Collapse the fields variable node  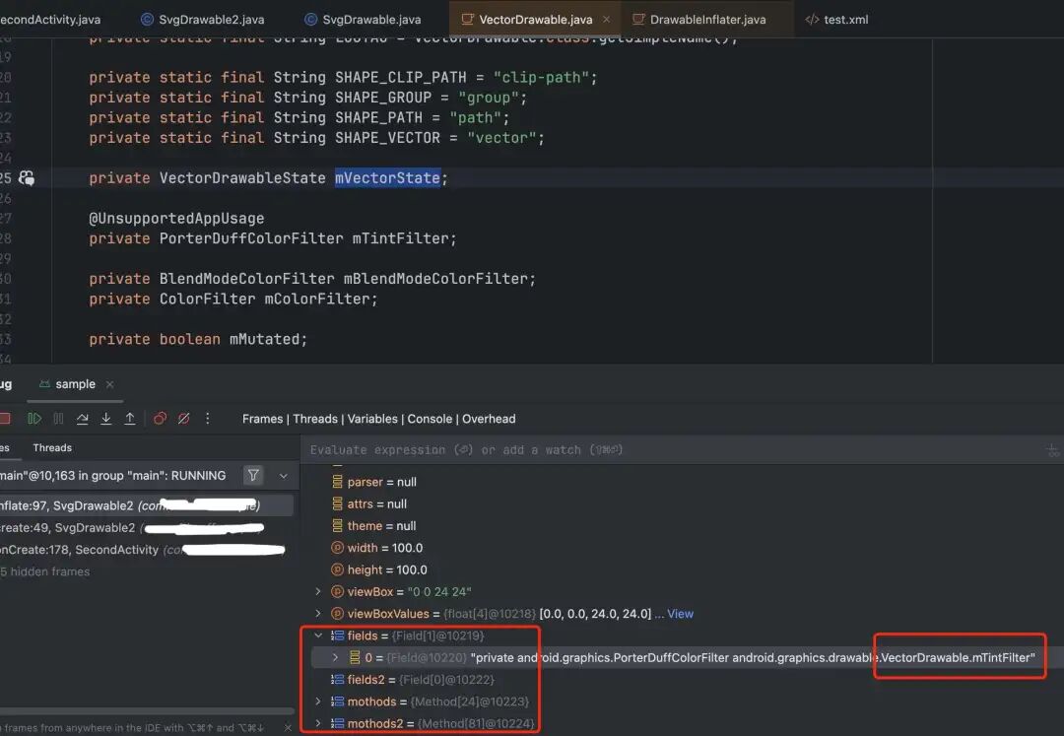(317, 636)
